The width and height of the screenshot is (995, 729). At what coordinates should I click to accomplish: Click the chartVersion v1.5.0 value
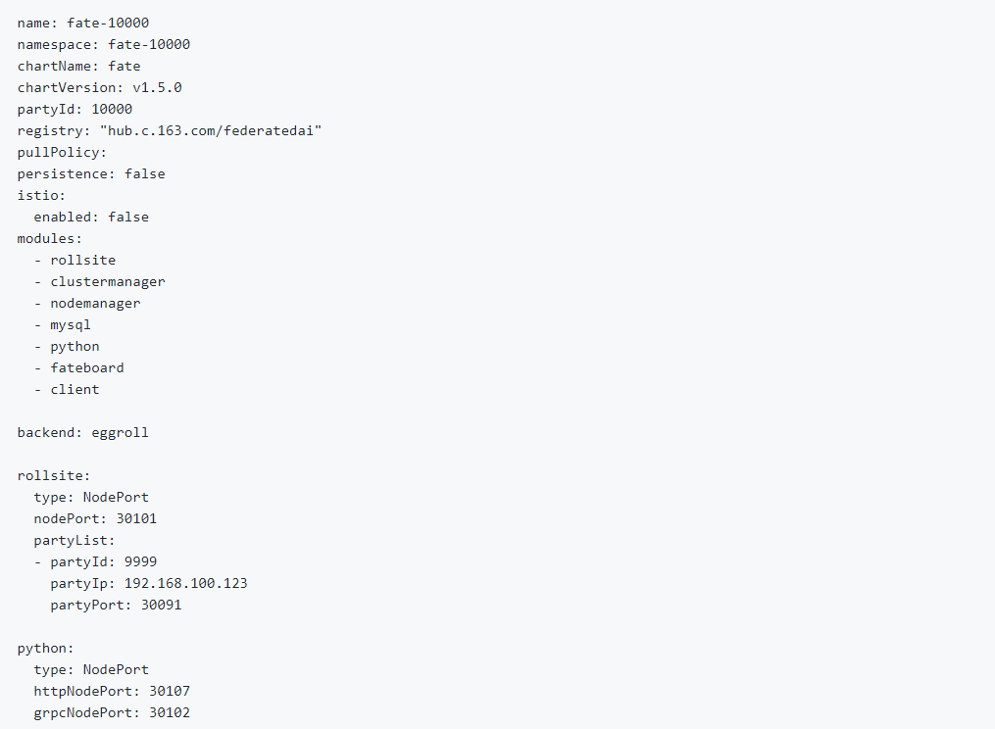tap(157, 87)
